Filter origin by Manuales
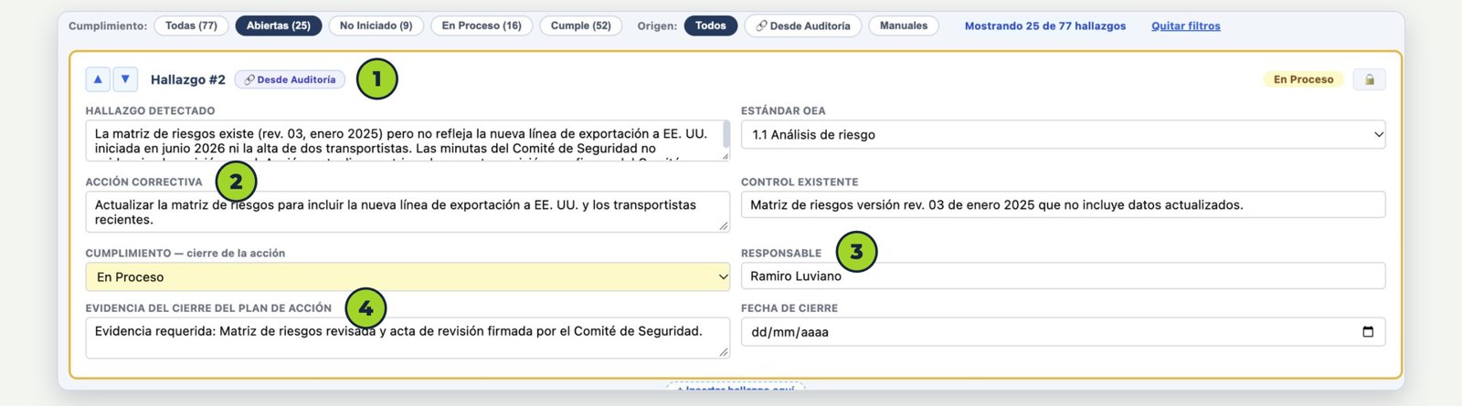1462x406 pixels. 904,26
